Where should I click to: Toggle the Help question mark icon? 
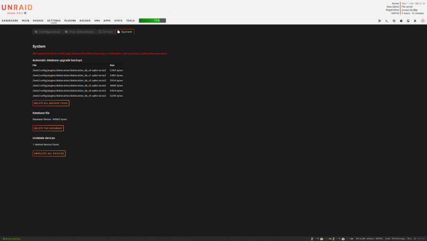tap(401, 20)
